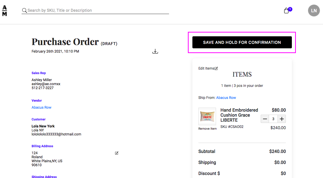
Task: Click Ship From Abacus Row link
Action: [x=226, y=98]
